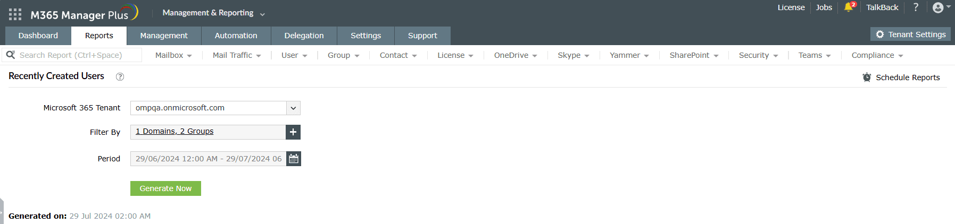Open the Teams reports menu

point(815,55)
